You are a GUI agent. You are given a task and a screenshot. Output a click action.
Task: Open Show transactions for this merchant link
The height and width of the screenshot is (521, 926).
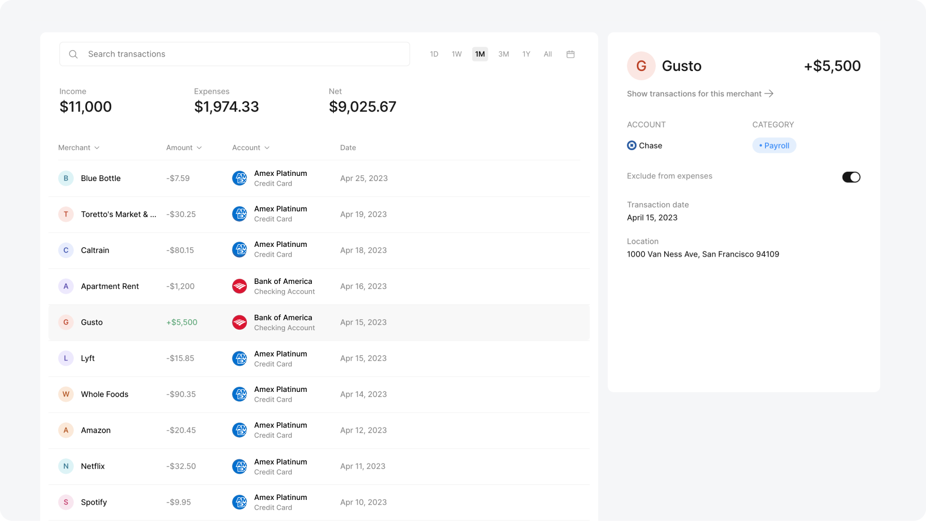pyautogui.click(x=700, y=94)
